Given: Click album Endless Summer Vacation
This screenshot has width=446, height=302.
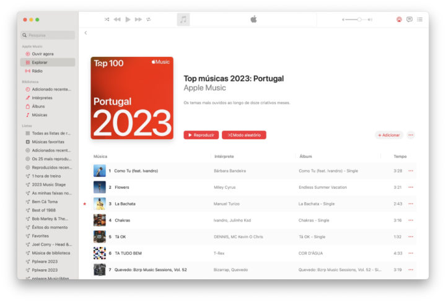Looking at the screenshot, I should pyautogui.click(x=323, y=188).
